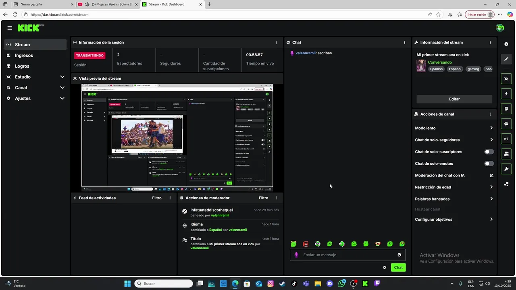Image resolution: width=516 pixels, height=290 pixels.
Task: Toggle Chat de solo-emotes switch
Action: click(x=489, y=164)
